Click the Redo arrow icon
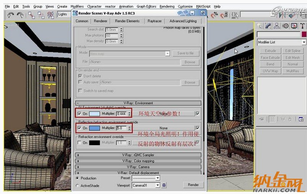Image resolution: width=307 pixels, height=194 pixels. [x=20, y=15]
